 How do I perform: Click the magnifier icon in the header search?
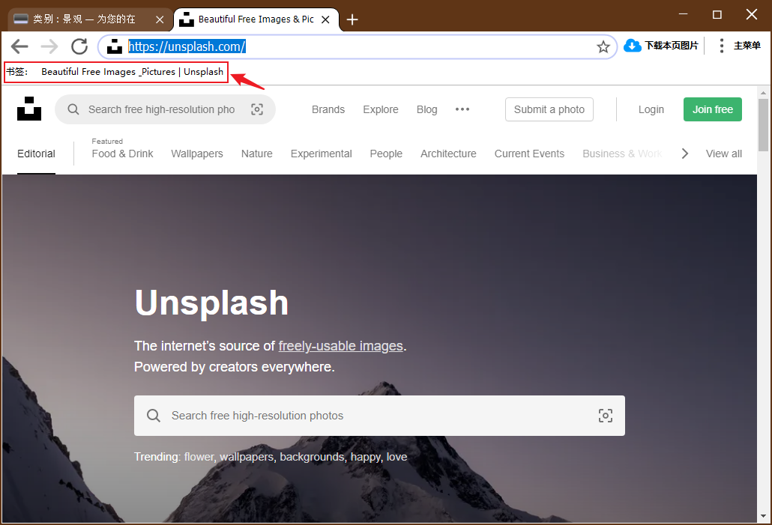[73, 109]
